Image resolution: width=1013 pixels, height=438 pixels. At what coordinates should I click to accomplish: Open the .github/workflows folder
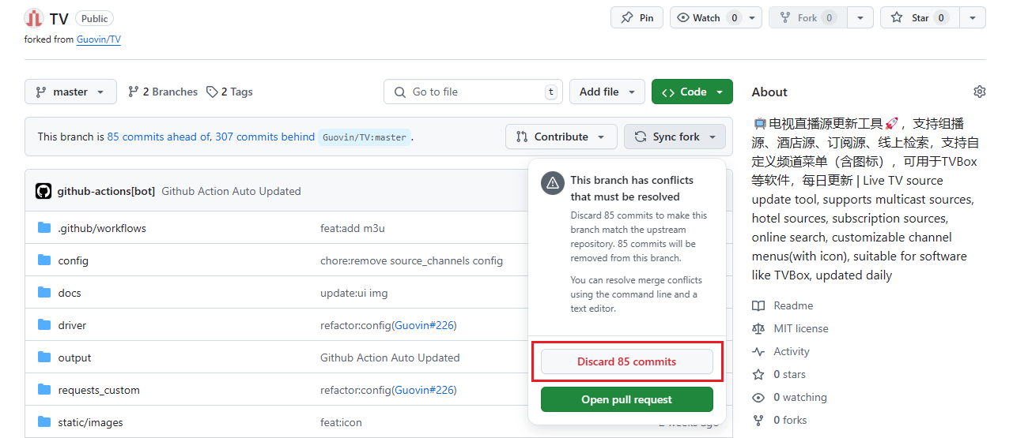point(102,228)
